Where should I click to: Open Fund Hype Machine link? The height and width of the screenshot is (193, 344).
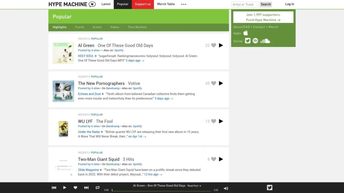(263, 20)
